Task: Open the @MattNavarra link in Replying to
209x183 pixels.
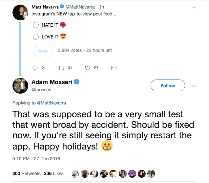Action: [x=51, y=103]
